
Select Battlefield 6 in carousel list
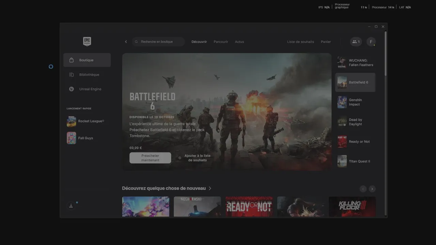[x=355, y=82]
